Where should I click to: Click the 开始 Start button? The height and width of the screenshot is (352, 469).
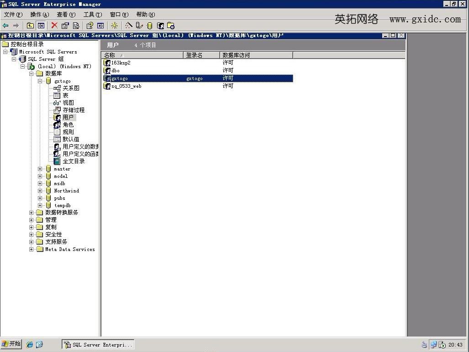[x=11, y=344]
